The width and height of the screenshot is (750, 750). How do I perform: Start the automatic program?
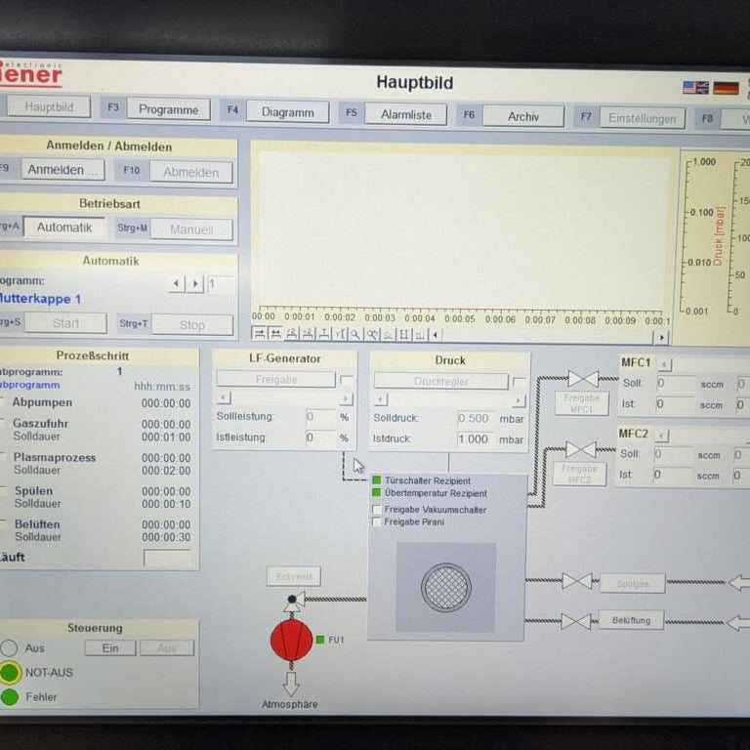point(66,323)
